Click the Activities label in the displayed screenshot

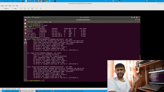[x=27, y=17]
